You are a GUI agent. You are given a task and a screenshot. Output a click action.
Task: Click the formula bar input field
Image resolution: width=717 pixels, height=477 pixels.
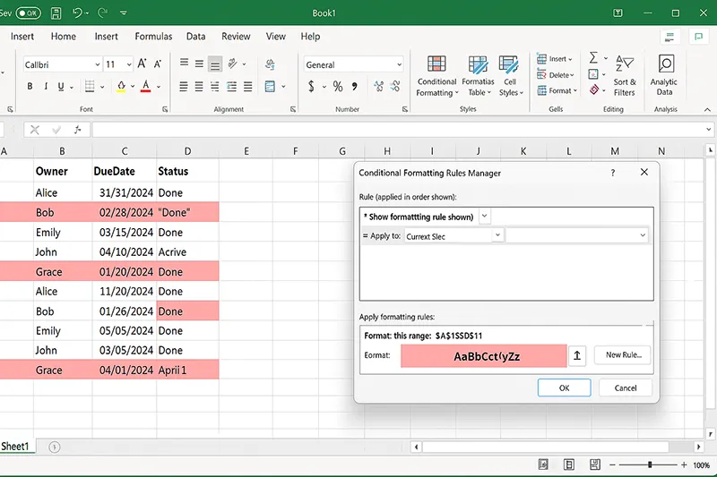pos(397,130)
